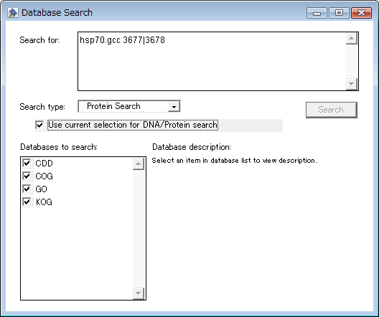Click the down arrow of Search for scrollbar
The width and height of the screenshot is (379, 317).
click(x=352, y=84)
